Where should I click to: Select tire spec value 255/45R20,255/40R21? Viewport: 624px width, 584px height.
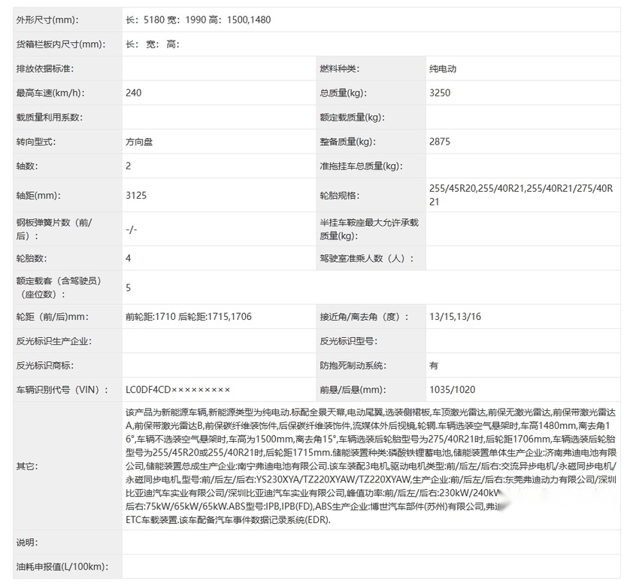(x=477, y=188)
